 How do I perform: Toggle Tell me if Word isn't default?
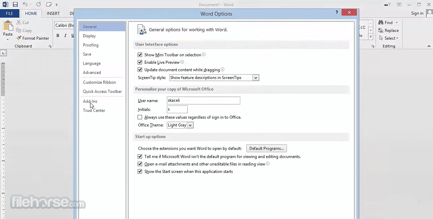click(140, 157)
